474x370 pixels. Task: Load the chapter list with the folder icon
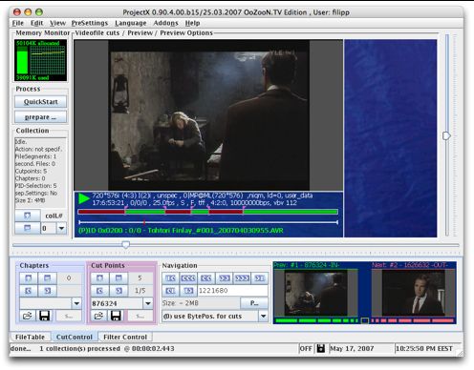[28, 316]
